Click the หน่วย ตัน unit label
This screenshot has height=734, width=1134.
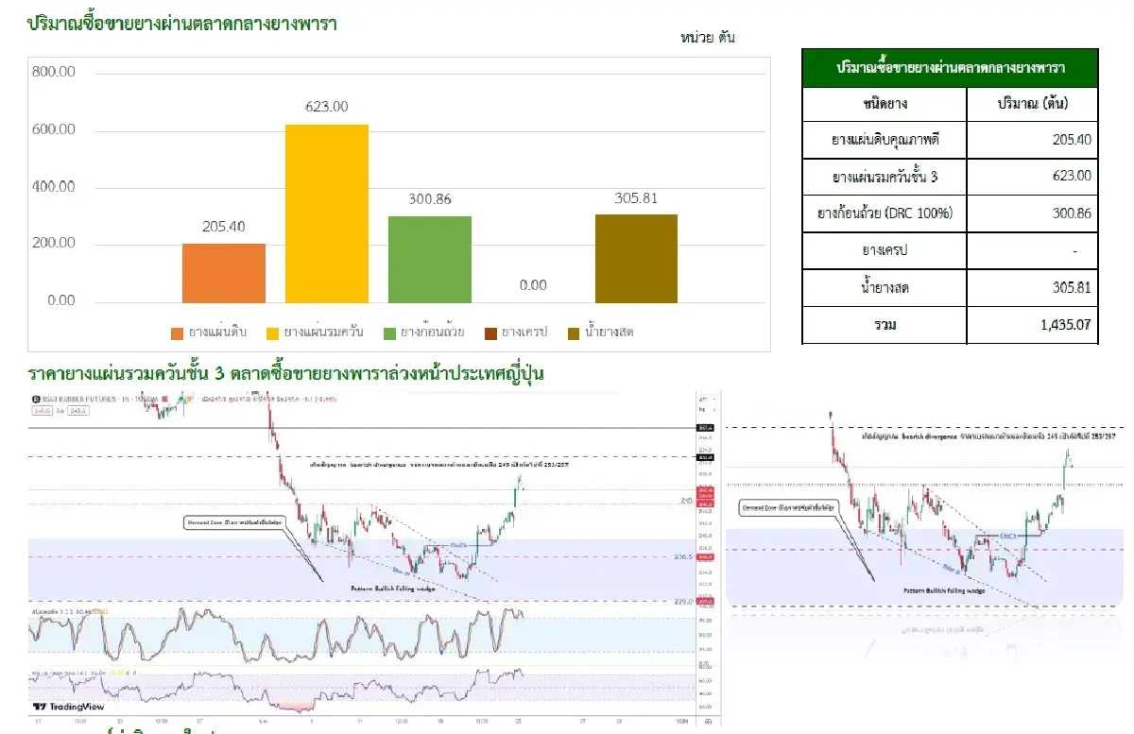(x=707, y=38)
